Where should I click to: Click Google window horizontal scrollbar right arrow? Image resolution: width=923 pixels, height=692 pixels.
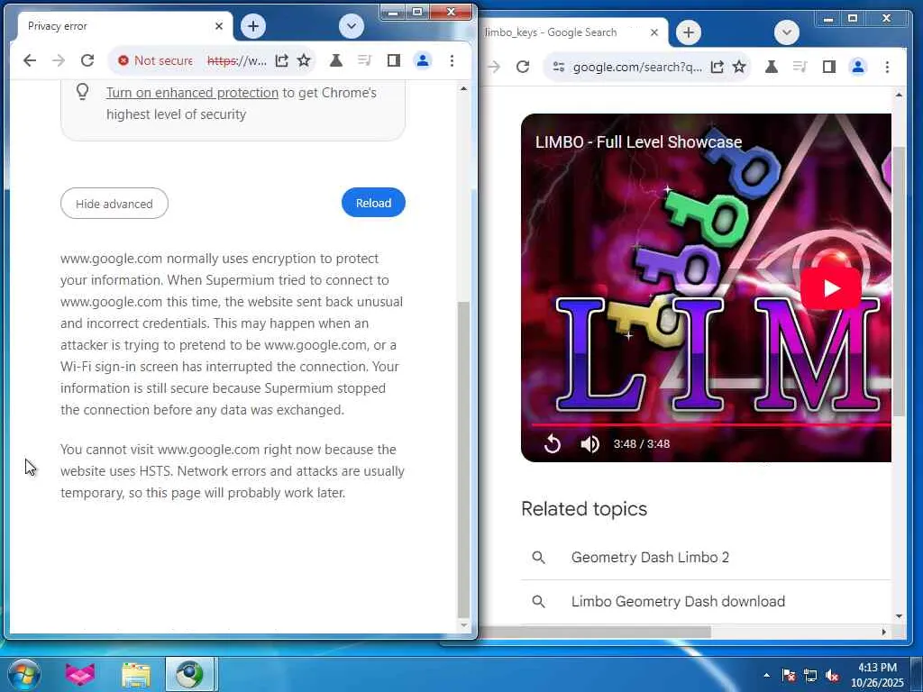883,632
